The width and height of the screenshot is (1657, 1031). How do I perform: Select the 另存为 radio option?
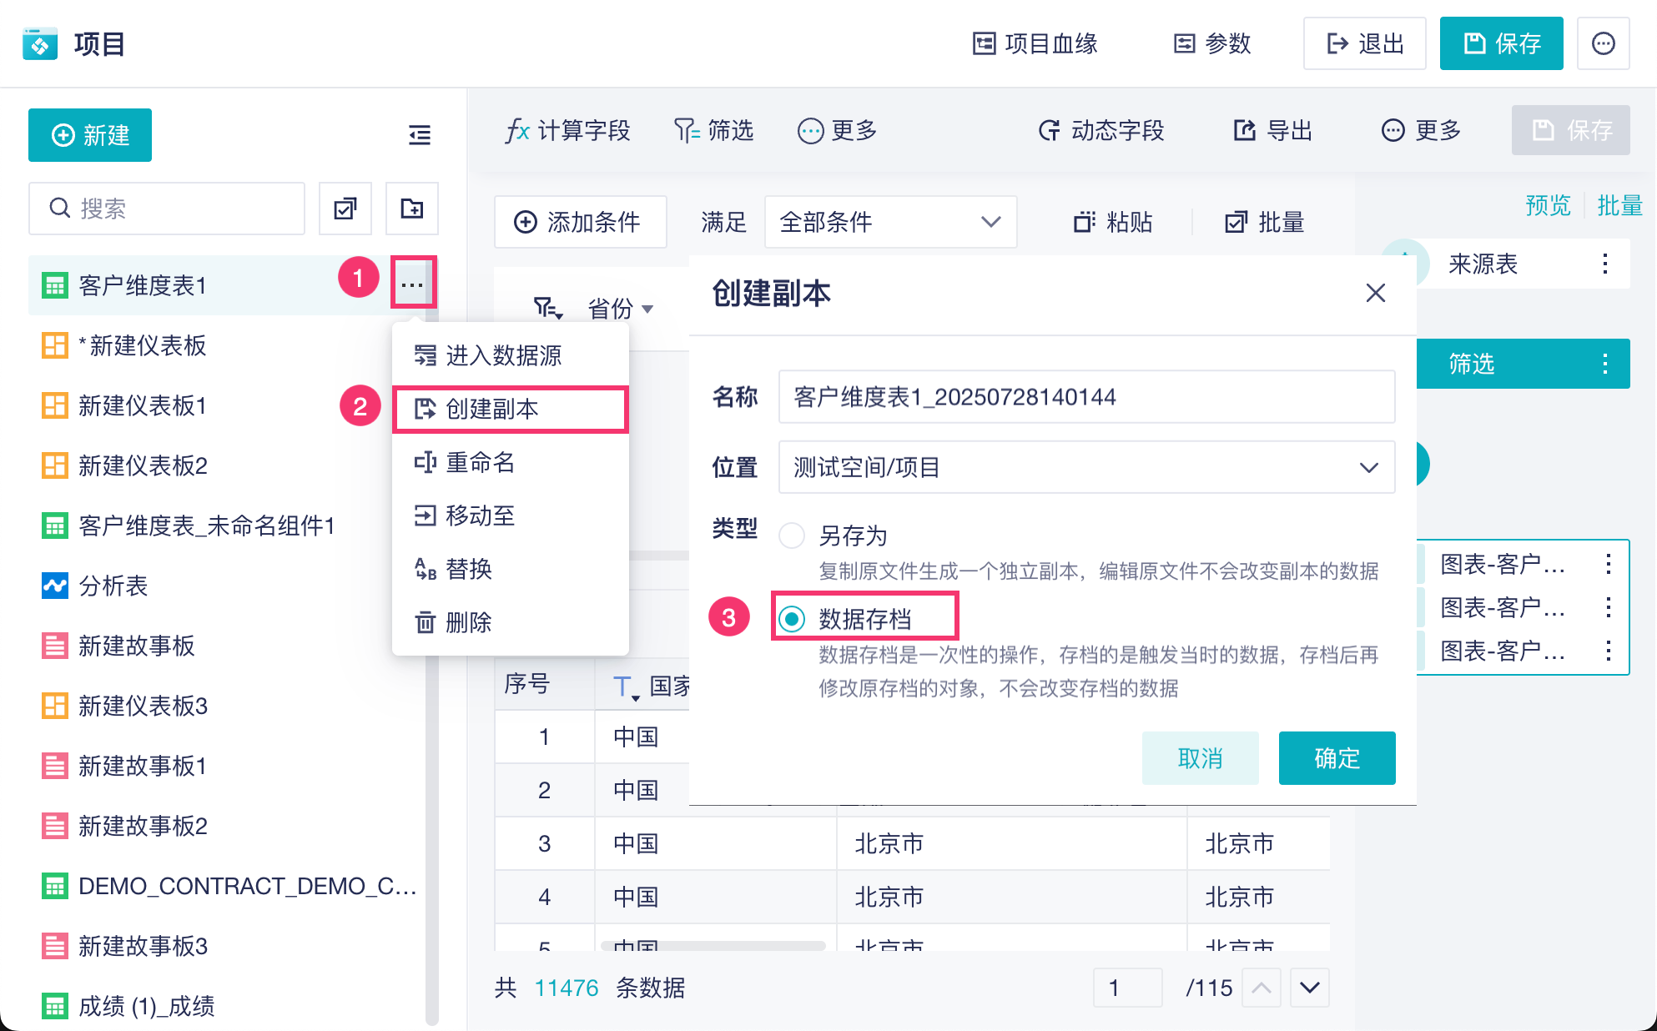[792, 536]
